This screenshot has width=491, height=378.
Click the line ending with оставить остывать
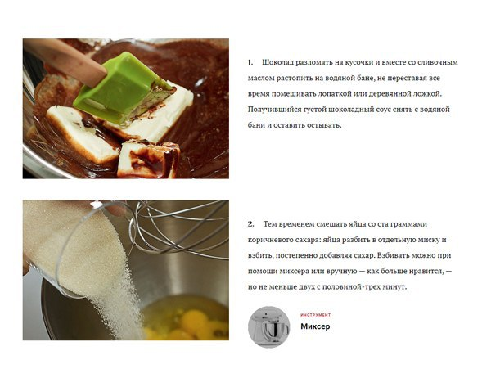tap(295, 125)
